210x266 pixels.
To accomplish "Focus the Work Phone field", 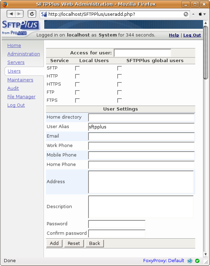I will pos(141,146).
